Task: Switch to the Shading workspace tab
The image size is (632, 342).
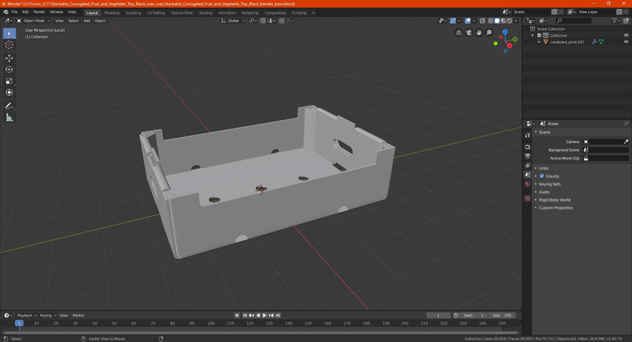Action: click(205, 13)
